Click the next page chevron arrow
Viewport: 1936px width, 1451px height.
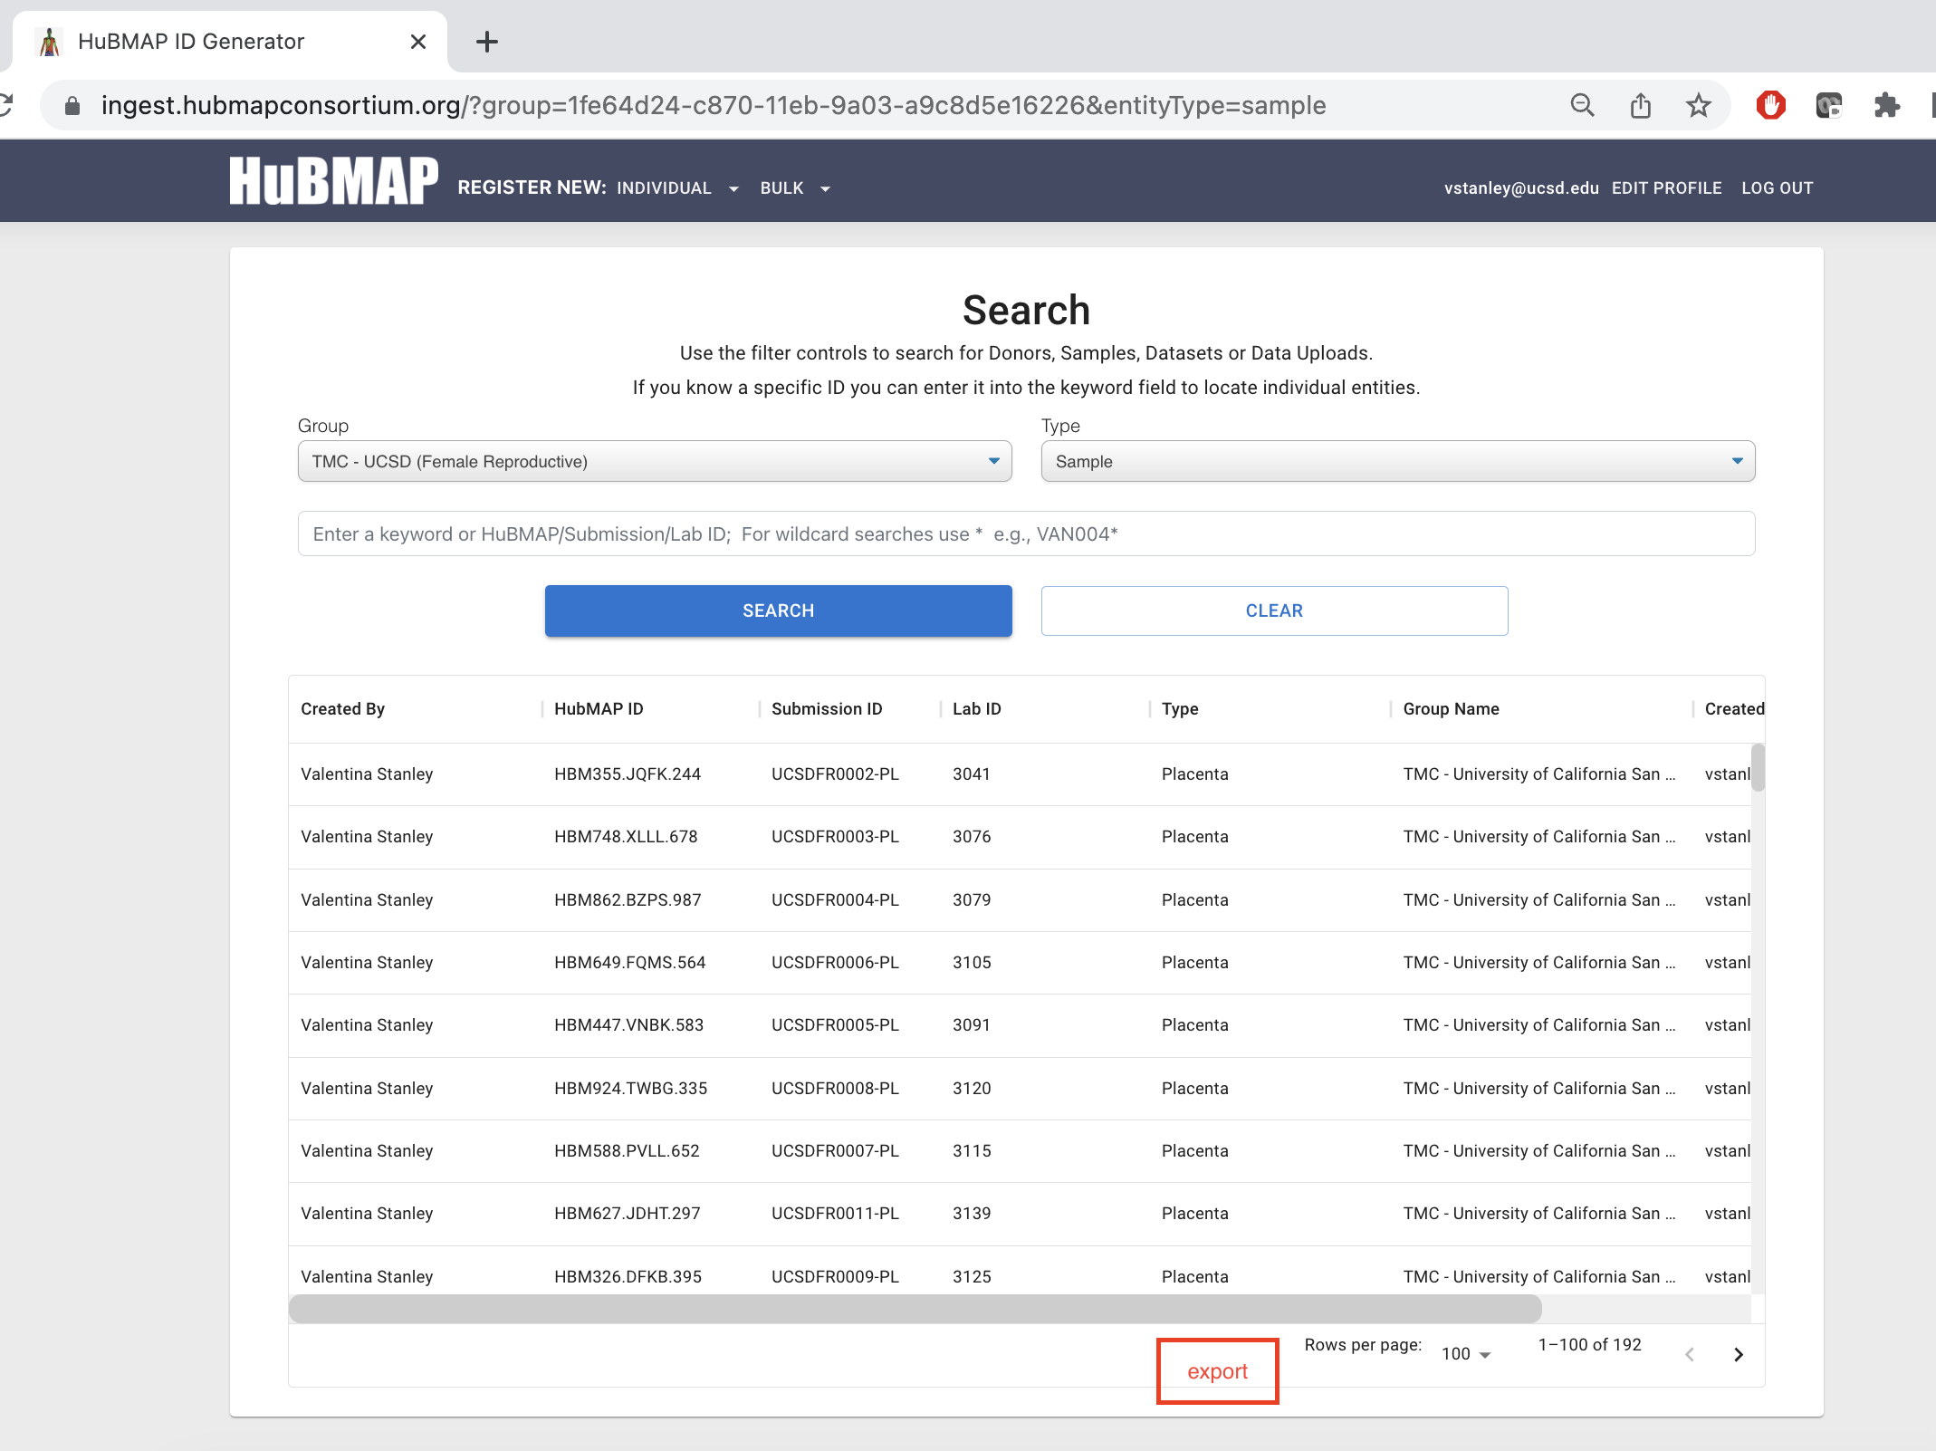(x=1738, y=1353)
